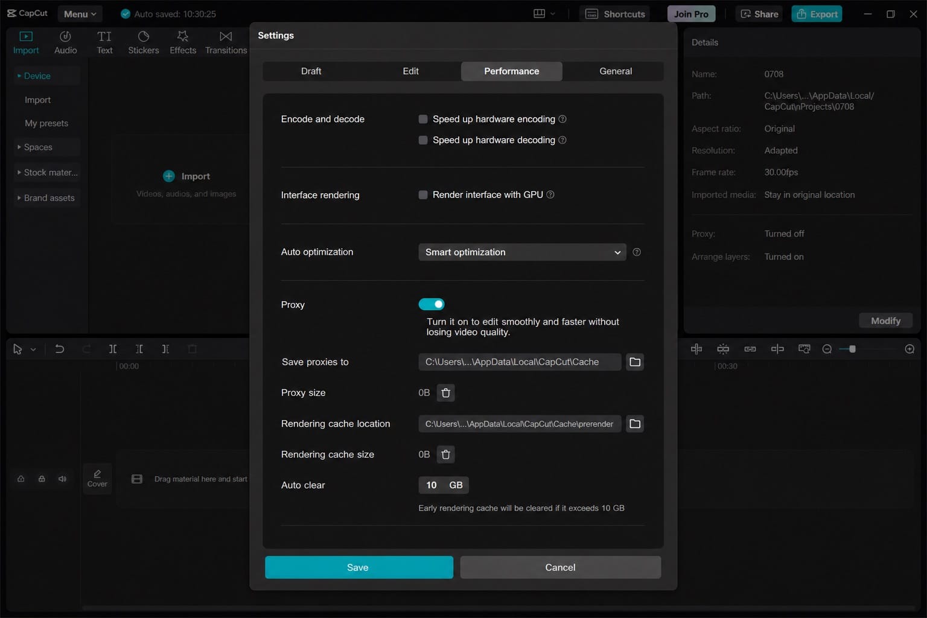
Task: Enable Render interface with GPU checkbox
Action: 423,194
